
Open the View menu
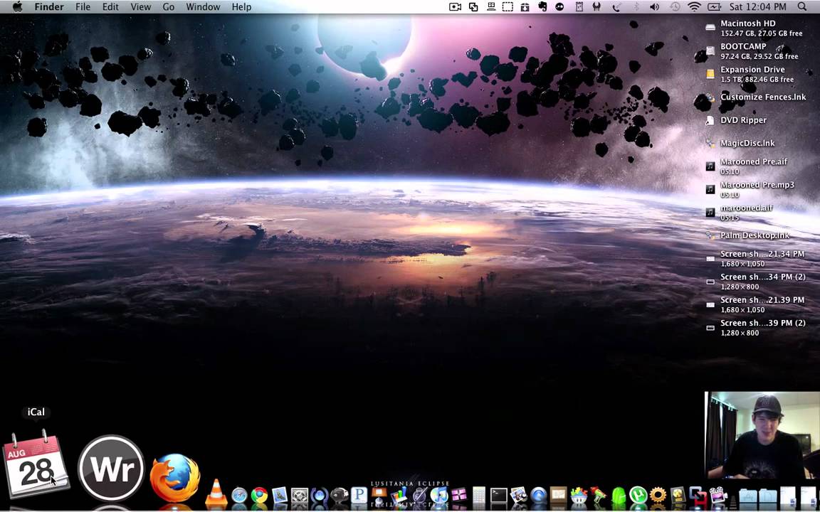coord(141,7)
